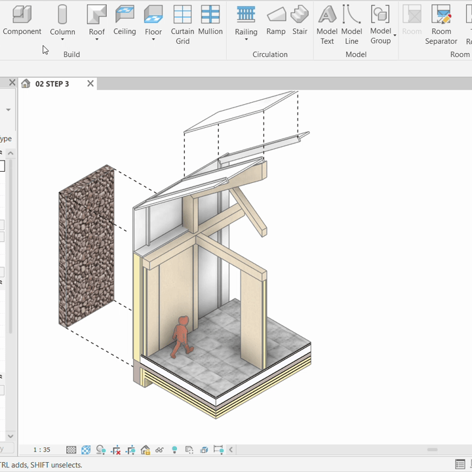Activate the Ramp tool
Viewport: 472px width, 472px height.
coord(276,20)
